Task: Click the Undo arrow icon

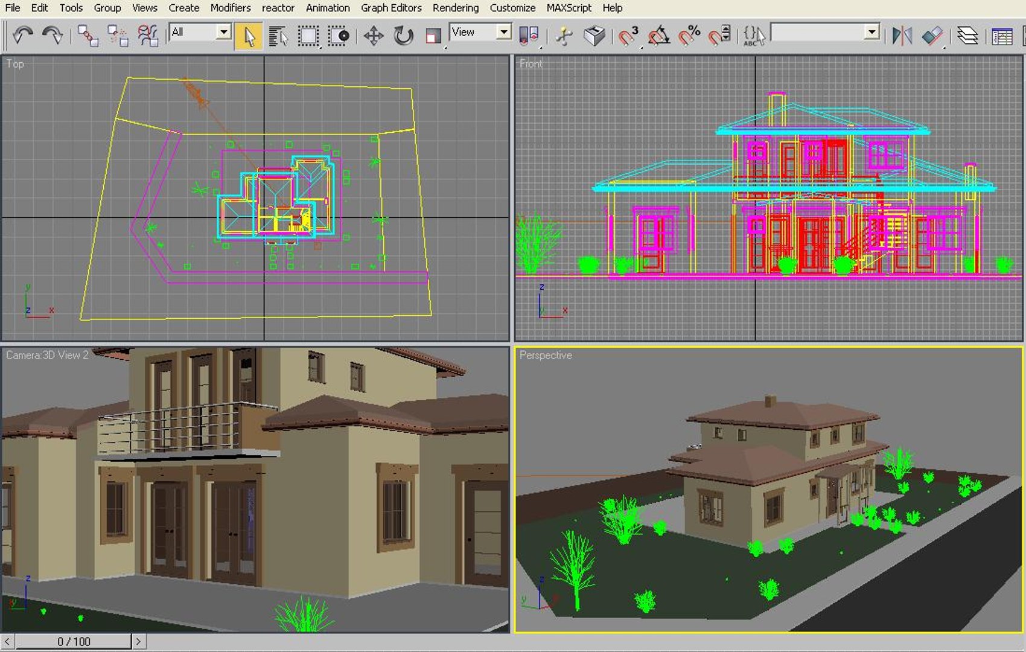Action: click(23, 35)
